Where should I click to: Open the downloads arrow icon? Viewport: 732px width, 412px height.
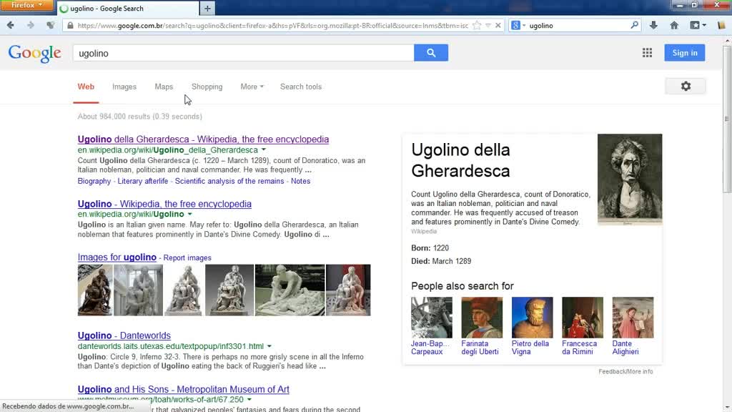653,25
